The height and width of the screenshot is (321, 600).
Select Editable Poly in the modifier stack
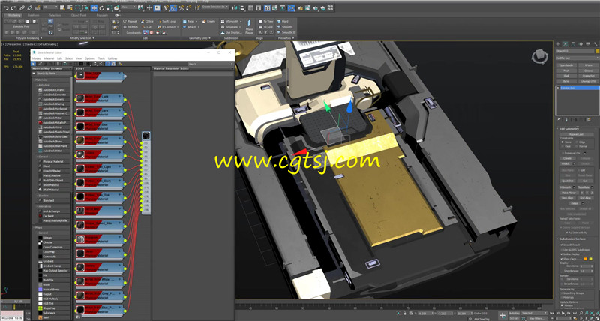[x=577, y=88]
